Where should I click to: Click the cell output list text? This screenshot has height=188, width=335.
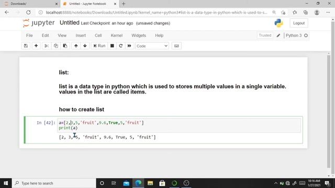click(107, 137)
